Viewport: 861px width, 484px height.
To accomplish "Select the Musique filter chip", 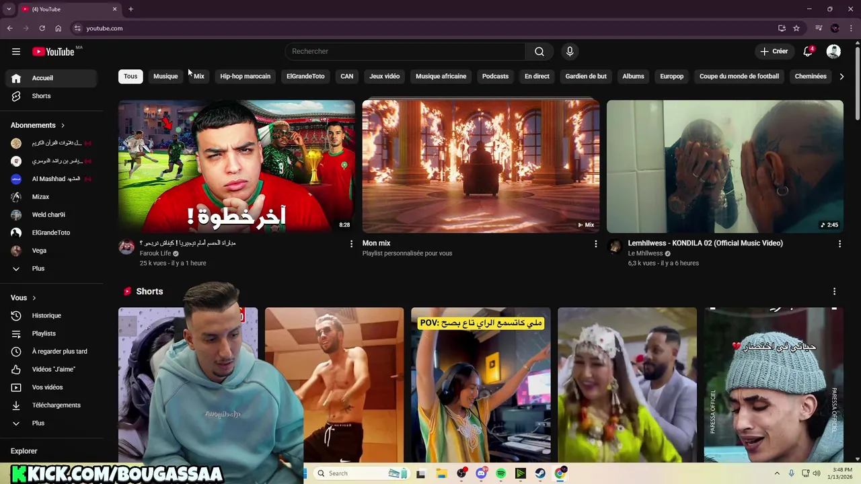I will [x=165, y=77].
